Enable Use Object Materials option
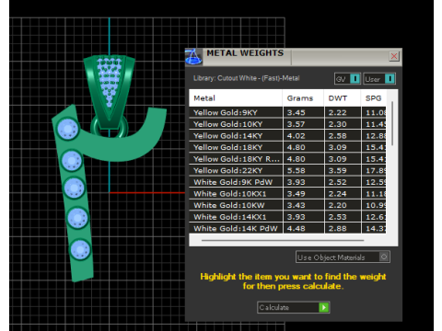 point(343,257)
